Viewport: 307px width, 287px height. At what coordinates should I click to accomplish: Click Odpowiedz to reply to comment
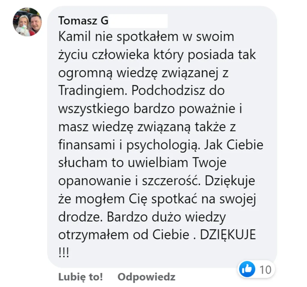pyautogui.click(x=146, y=277)
